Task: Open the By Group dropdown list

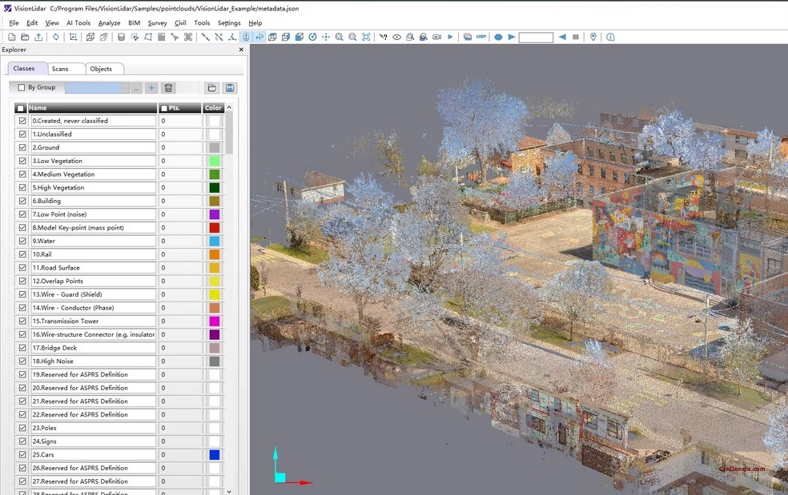Action: [126, 88]
